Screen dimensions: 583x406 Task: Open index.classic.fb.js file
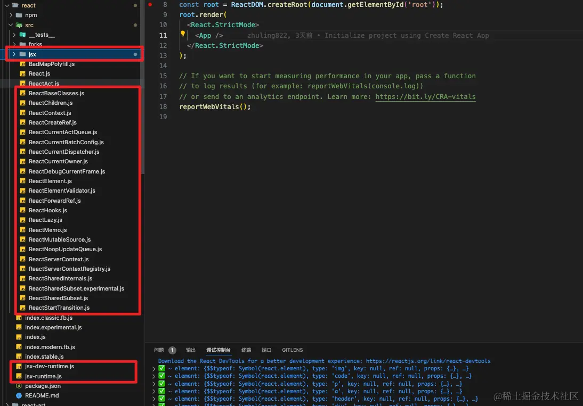48,318
